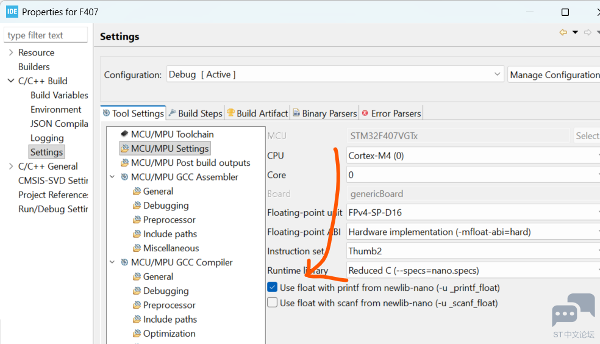Viewport: 600px width, 344px height.
Task: Click the Build Artifact trophy icon
Action: (230, 112)
